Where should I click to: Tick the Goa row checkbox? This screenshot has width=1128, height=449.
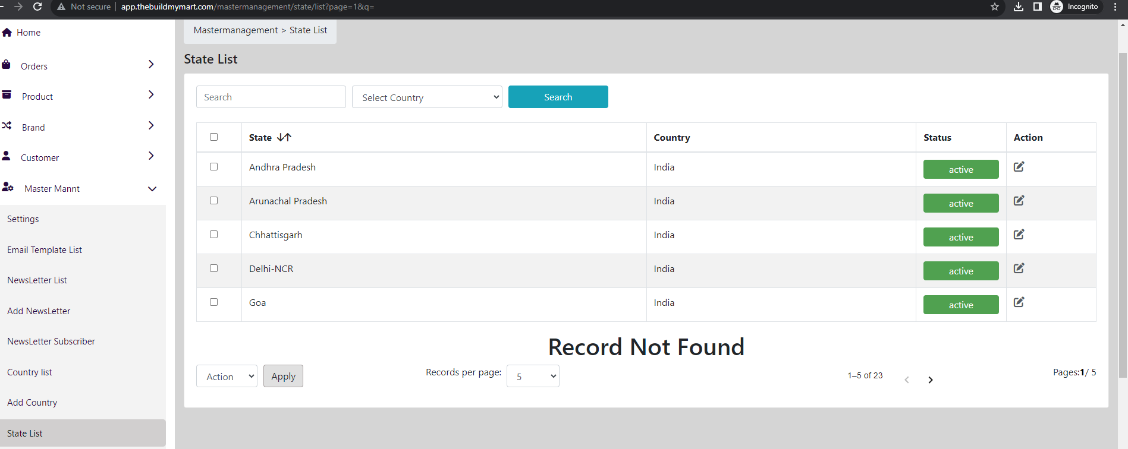point(214,302)
